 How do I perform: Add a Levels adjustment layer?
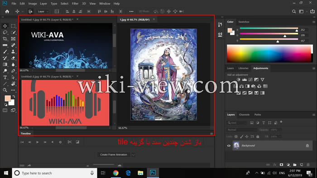point(245,80)
